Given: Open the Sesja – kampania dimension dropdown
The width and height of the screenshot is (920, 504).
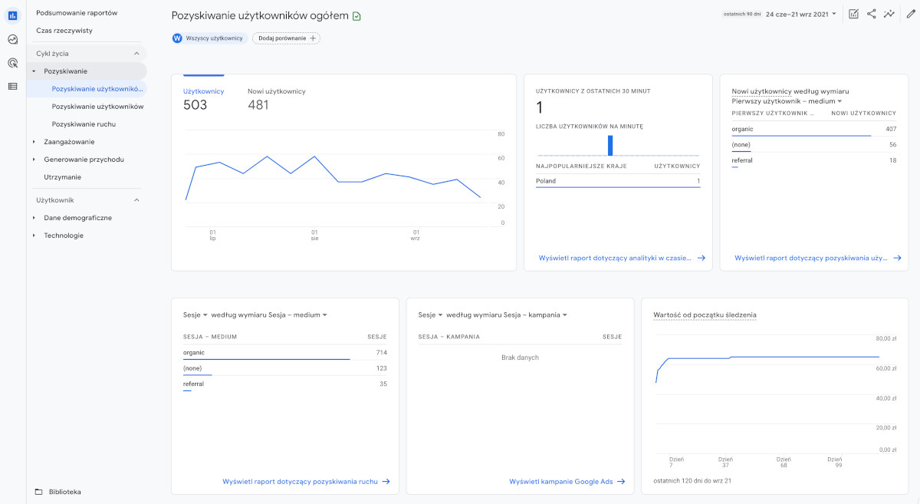Looking at the screenshot, I should point(535,315).
